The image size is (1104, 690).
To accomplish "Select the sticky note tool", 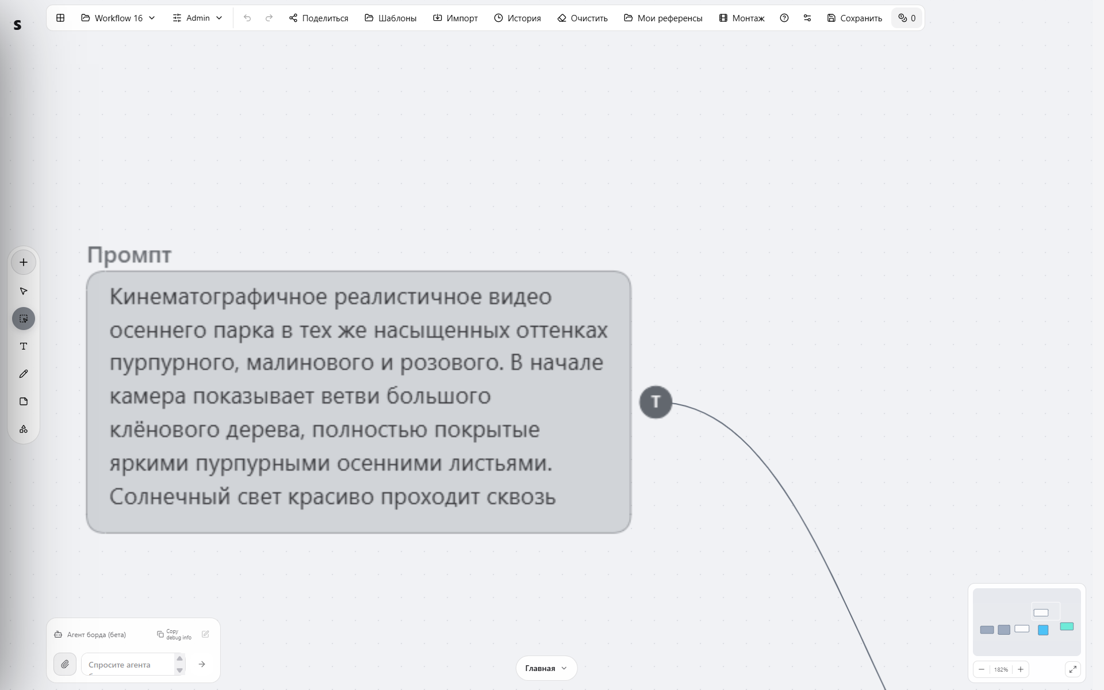I will tap(24, 401).
